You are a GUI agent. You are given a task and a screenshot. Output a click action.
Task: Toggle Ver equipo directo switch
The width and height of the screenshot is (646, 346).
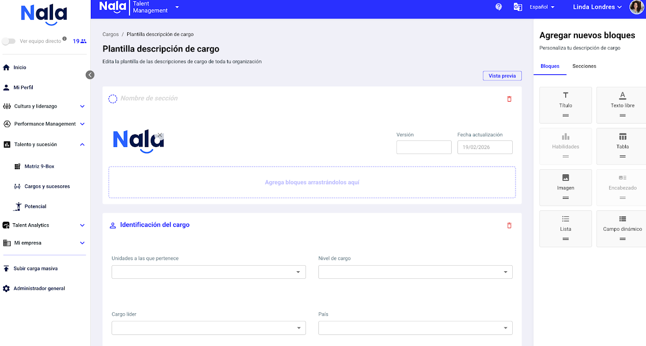point(9,41)
